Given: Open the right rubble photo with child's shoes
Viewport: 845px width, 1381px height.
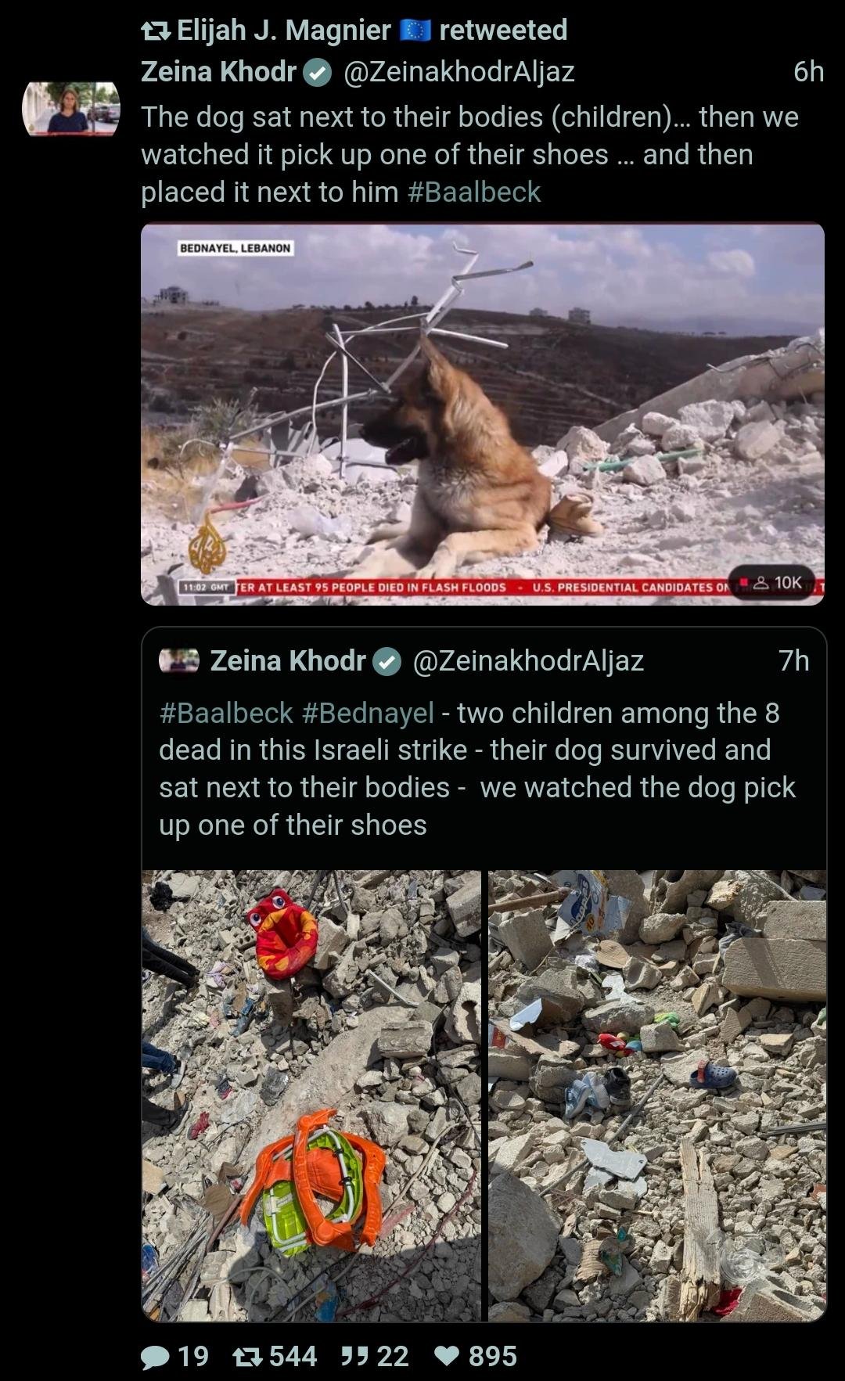Looking at the screenshot, I should pyautogui.click(x=657, y=1095).
